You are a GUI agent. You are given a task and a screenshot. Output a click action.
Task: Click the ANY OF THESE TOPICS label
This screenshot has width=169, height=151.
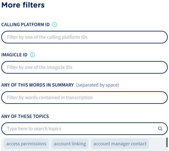point(25,116)
